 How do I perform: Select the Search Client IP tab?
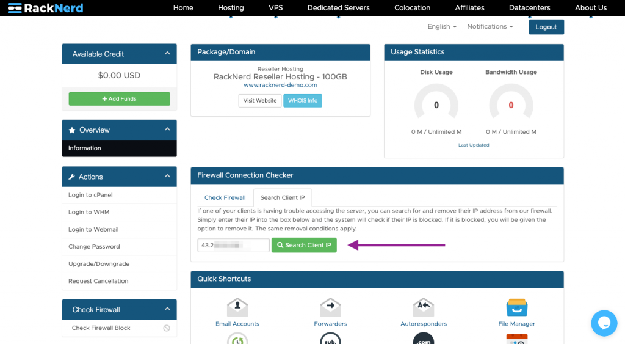[283, 197]
